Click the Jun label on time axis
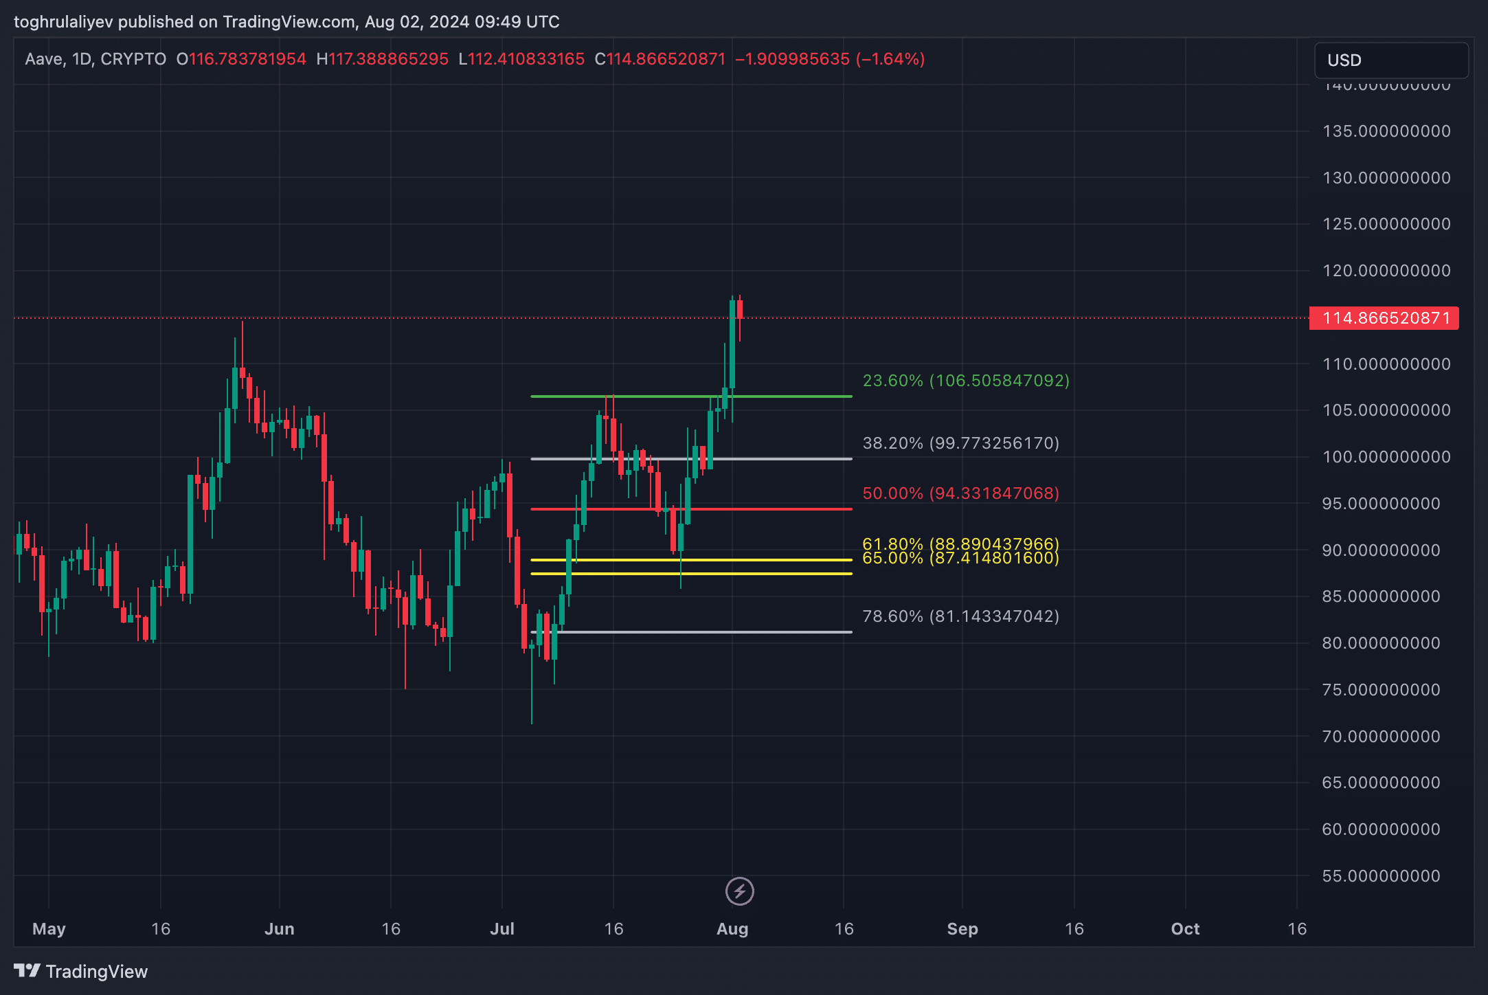This screenshot has width=1488, height=995. [280, 929]
